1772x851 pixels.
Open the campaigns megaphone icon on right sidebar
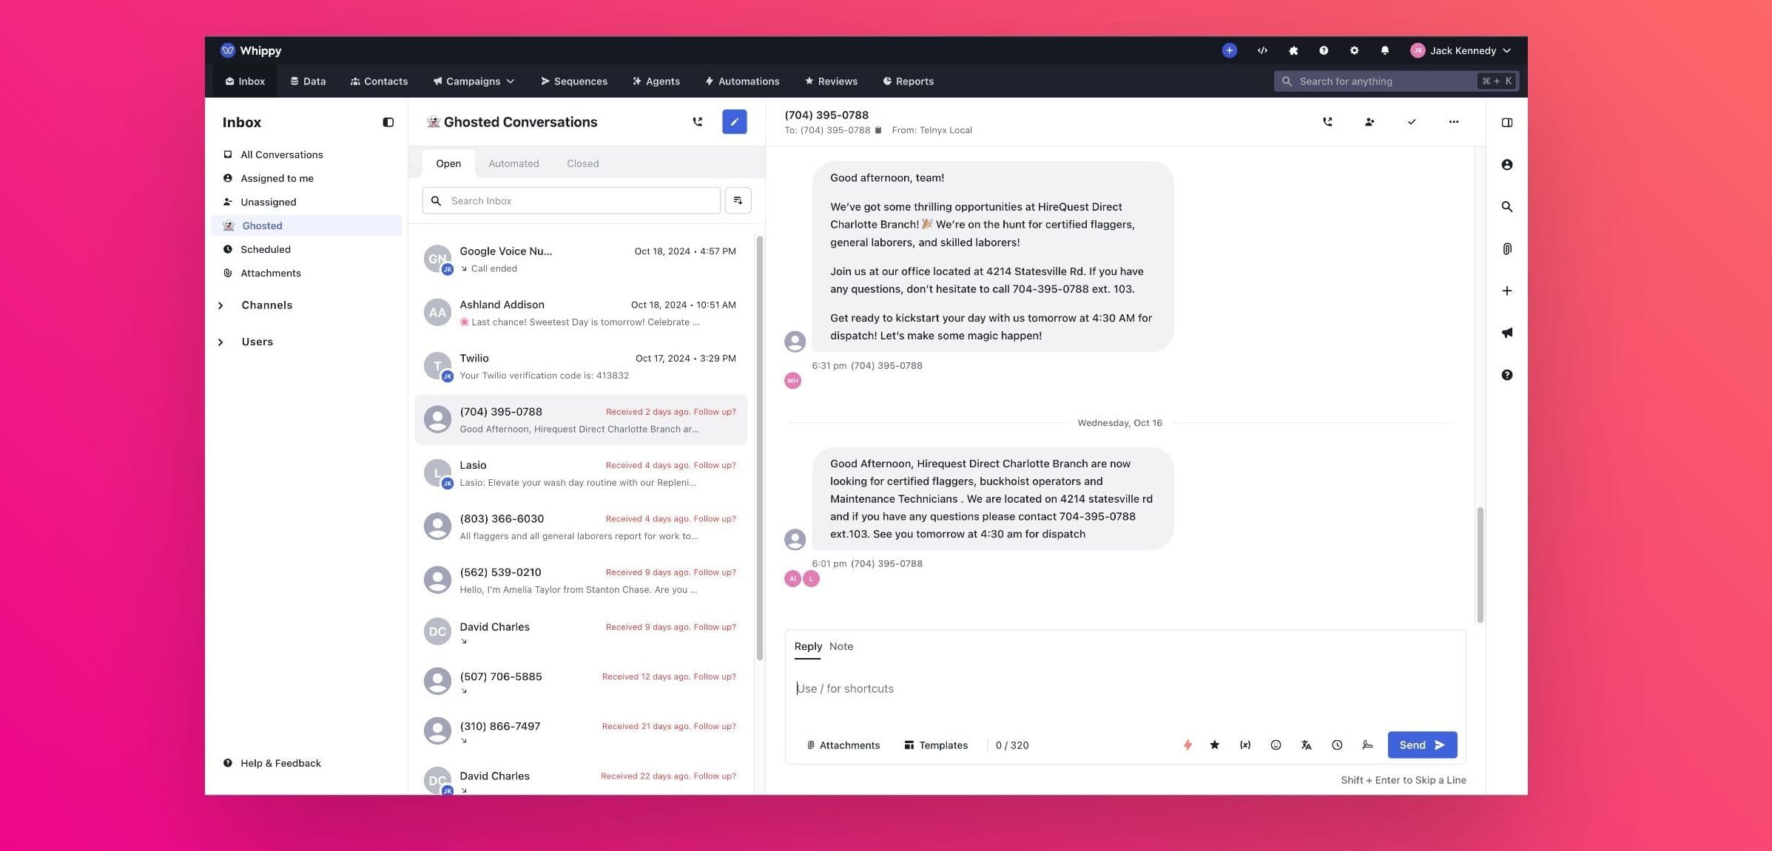pyautogui.click(x=1507, y=333)
